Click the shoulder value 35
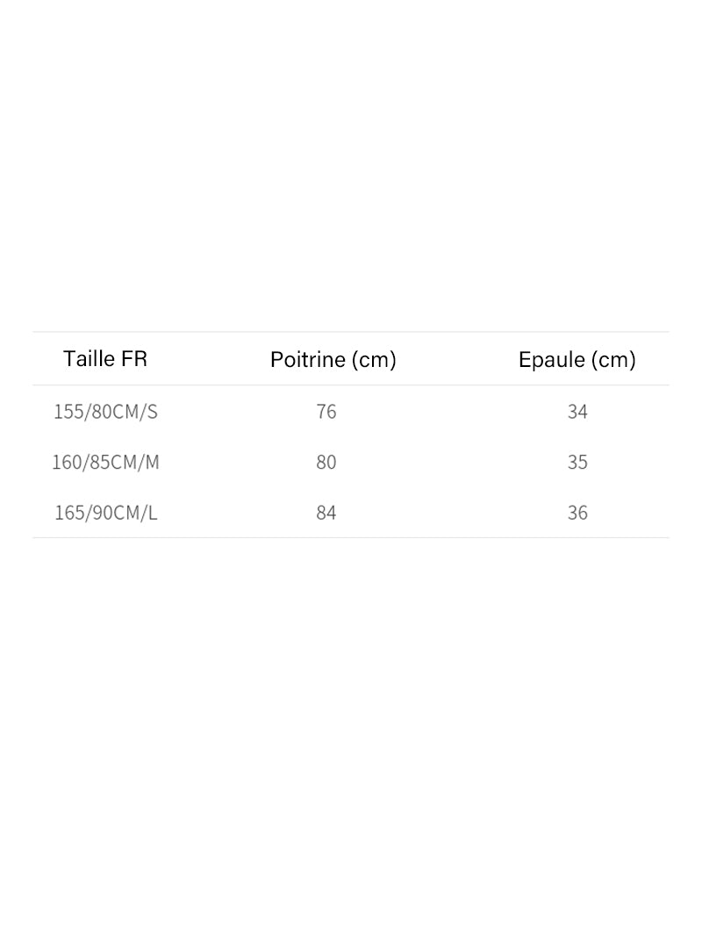The image size is (702, 935). pos(577,462)
